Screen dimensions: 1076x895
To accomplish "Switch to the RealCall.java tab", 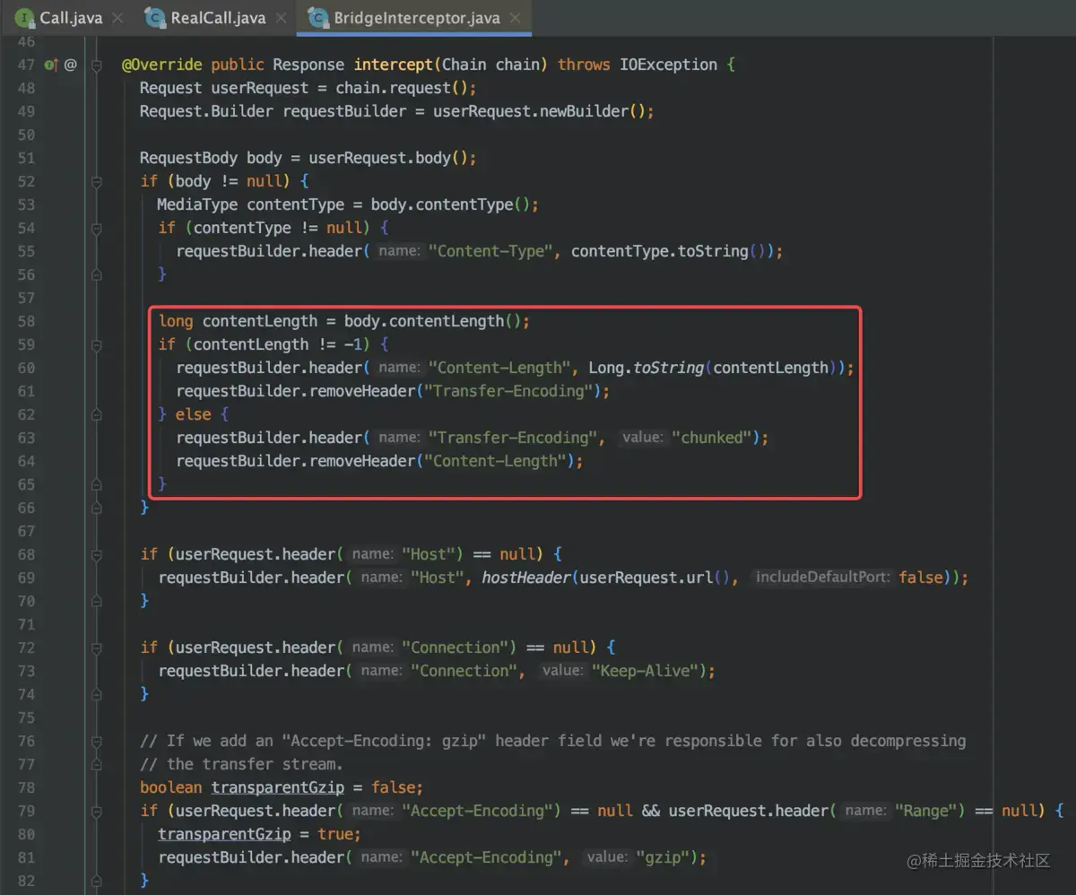I will tap(218, 17).
